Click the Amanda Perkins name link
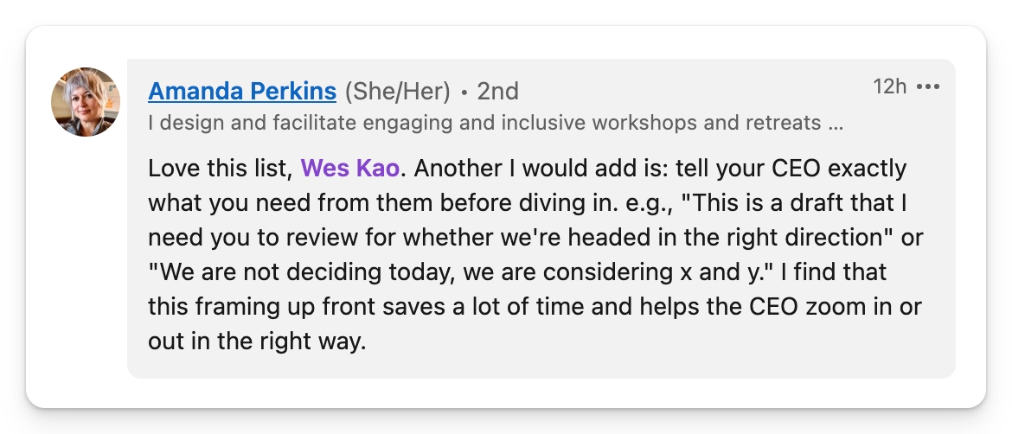The image size is (1012, 434). (242, 91)
